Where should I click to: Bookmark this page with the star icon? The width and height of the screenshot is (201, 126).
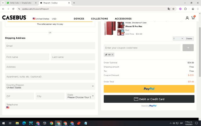pos(173,9)
